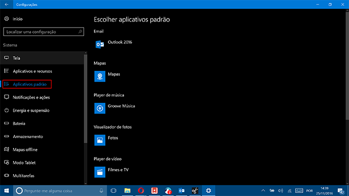Image resolution: width=349 pixels, height=196 pixels.
Task: Click the Tela monitor icon
Action: tap(7, 58)
